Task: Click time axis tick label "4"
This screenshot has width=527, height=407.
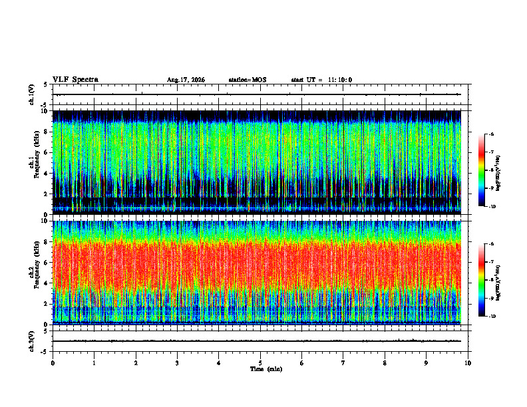Action: pyautogui.click(x=219, y=363)
